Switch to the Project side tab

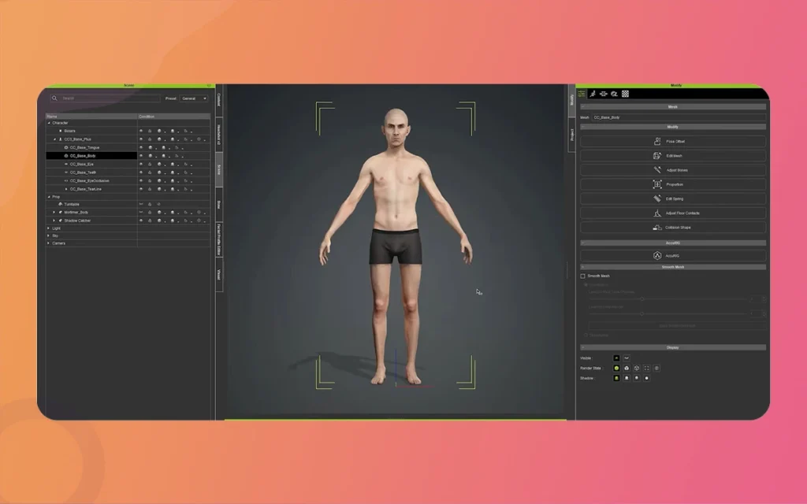[x=572, y=134]
